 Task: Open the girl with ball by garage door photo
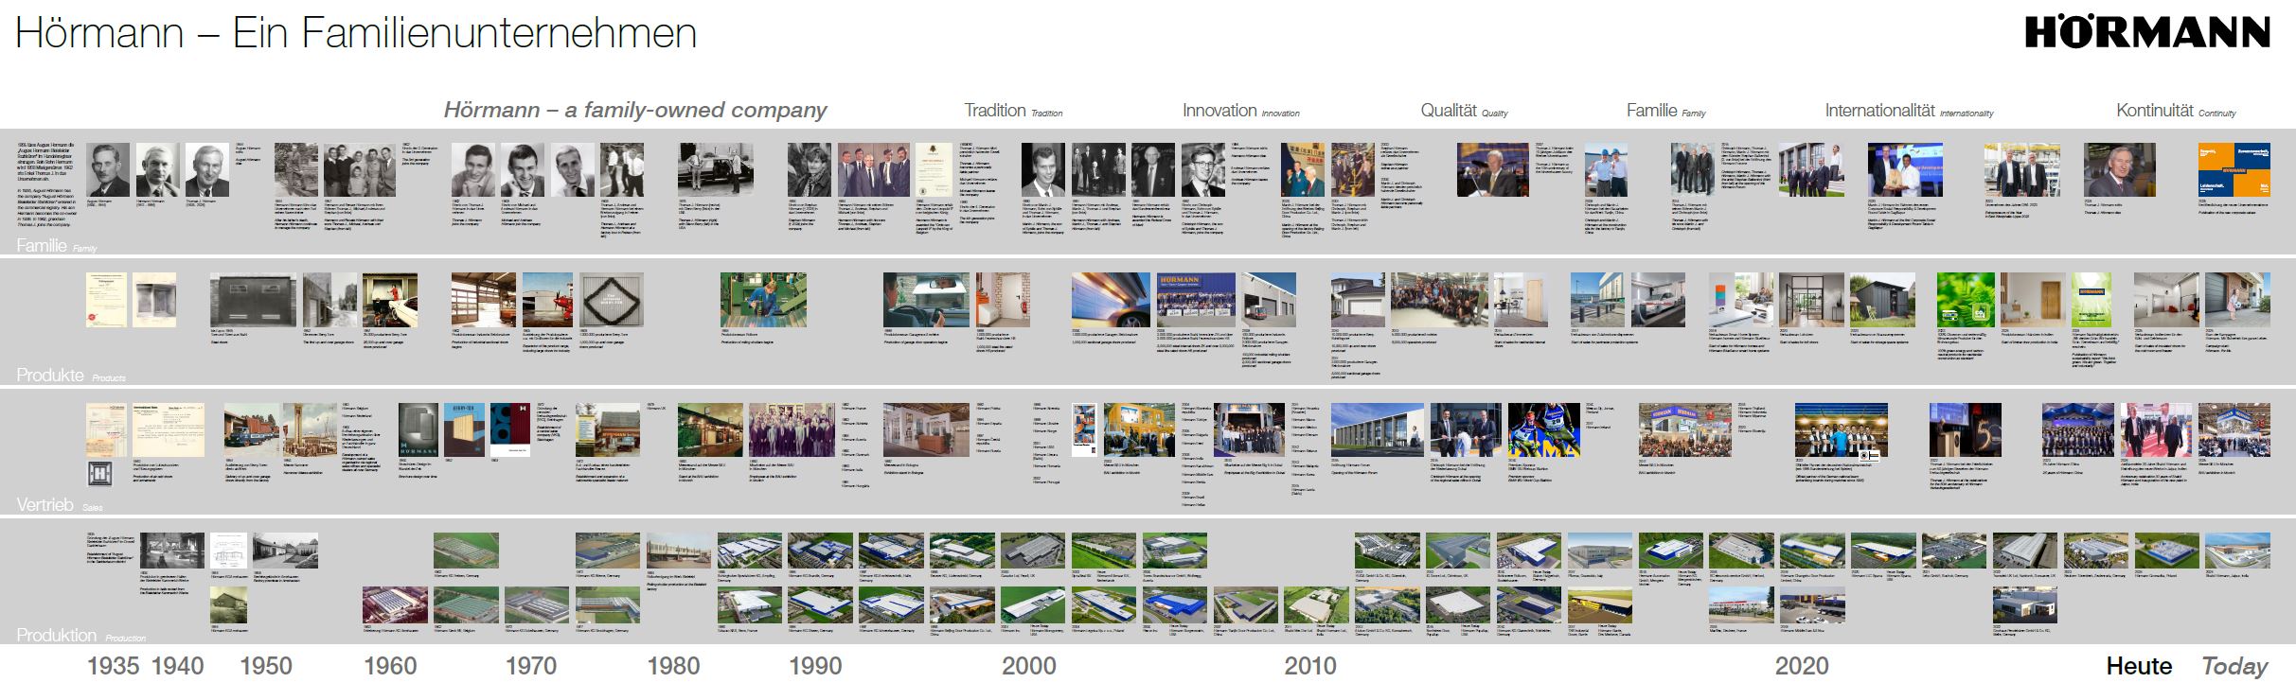tap(2237, 301)
